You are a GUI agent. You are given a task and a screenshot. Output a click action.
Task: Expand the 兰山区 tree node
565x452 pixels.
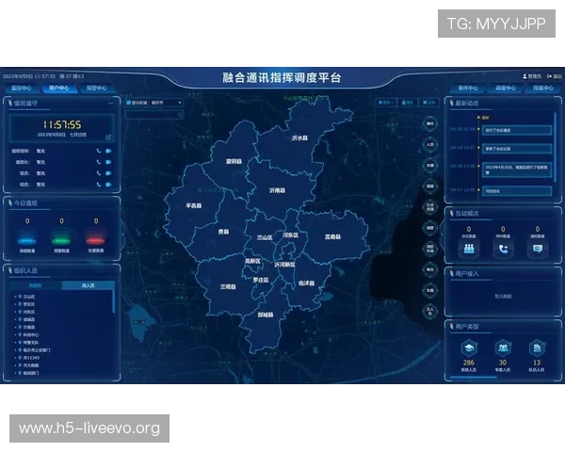[18, 297]
